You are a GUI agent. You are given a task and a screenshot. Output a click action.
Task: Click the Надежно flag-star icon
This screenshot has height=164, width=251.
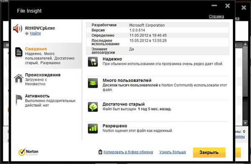click(93, 62)
